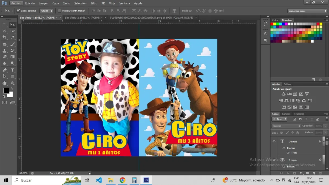Open the Grupo dropdown

(46, 11)
